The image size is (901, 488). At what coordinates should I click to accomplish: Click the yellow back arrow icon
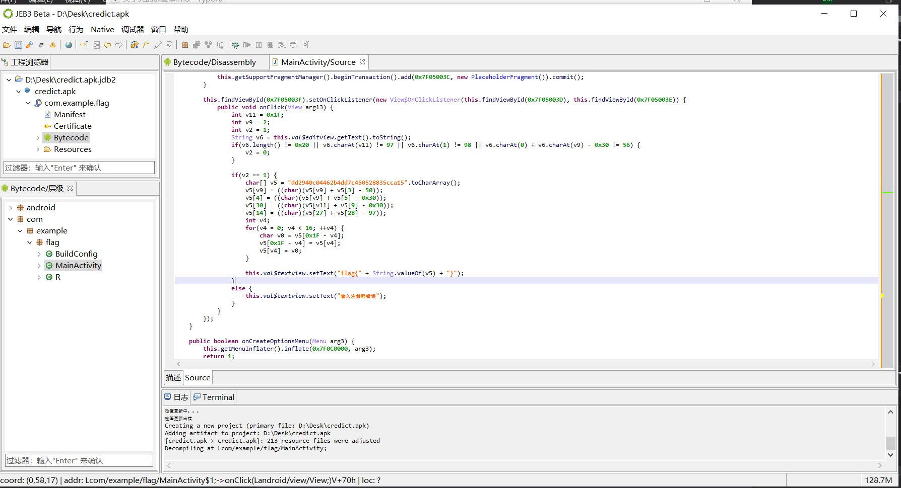pyautogui.click(x=107, y=45)
